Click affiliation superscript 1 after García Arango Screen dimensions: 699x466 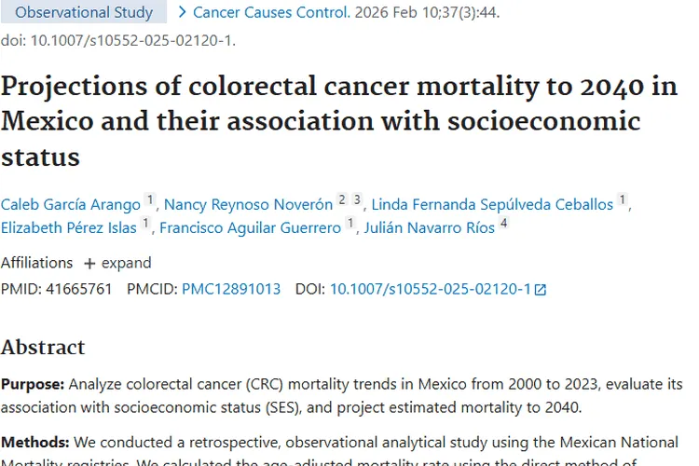pos(150,200)
